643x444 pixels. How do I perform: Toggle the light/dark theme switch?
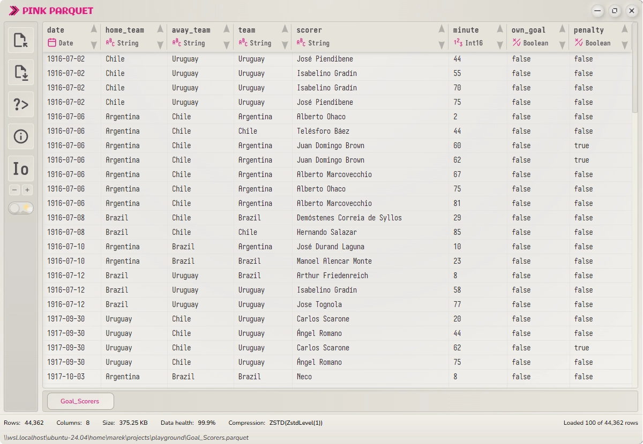(x=20, y=208)
